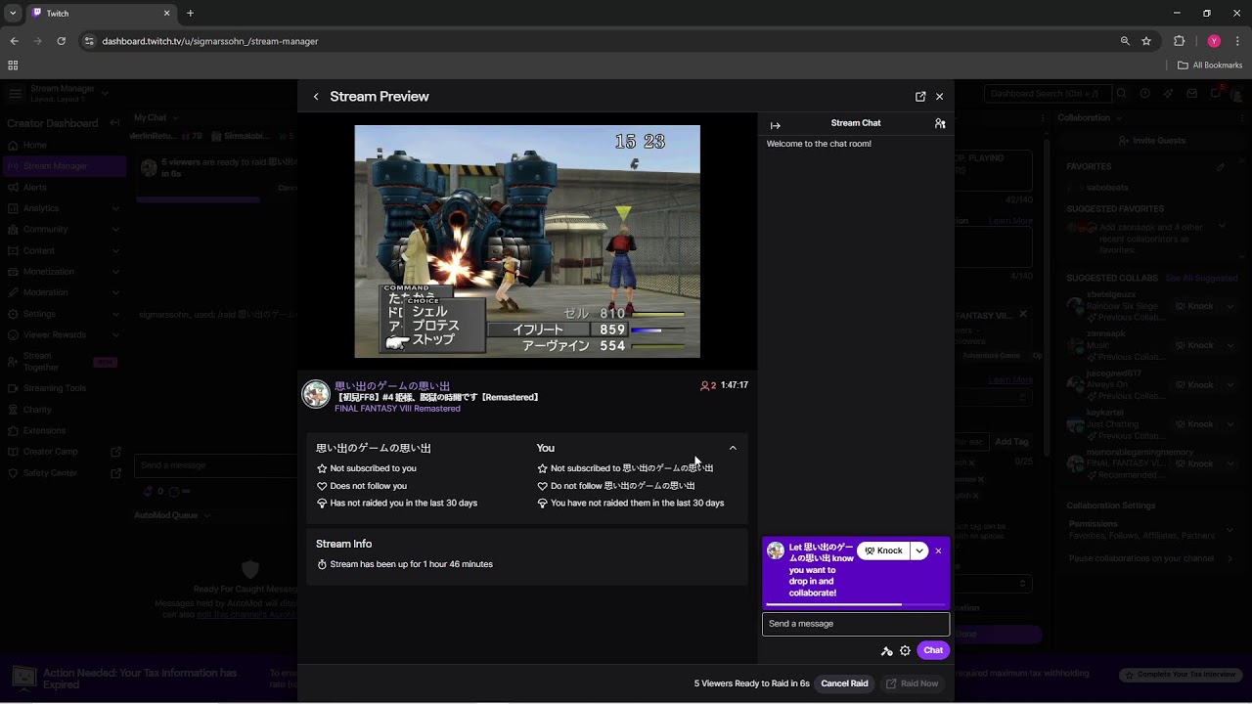Cancel the pending raid
Screen dimensions: 1252x704
[x=844, y=683]
